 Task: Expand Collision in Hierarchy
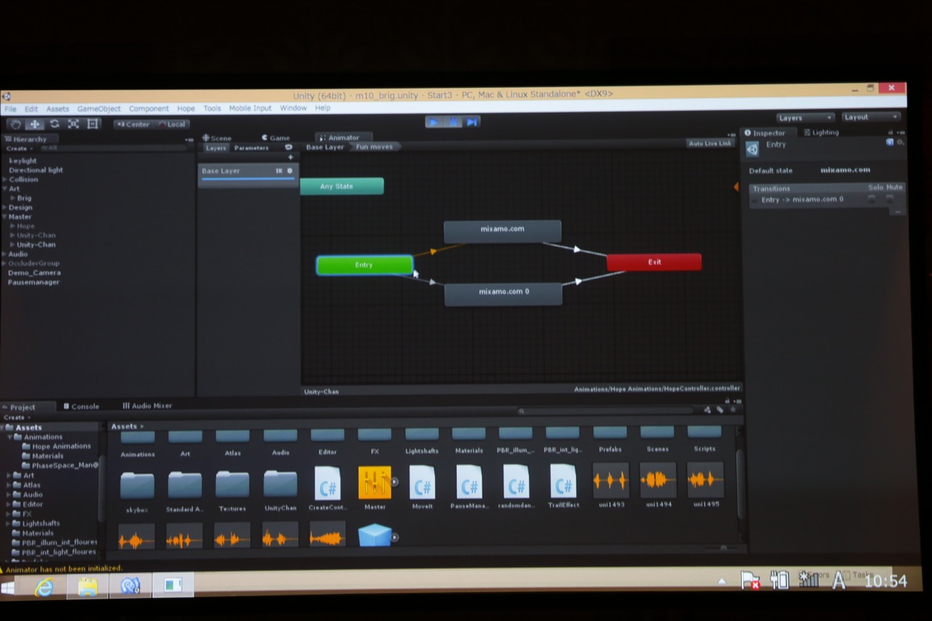point(5,179)
